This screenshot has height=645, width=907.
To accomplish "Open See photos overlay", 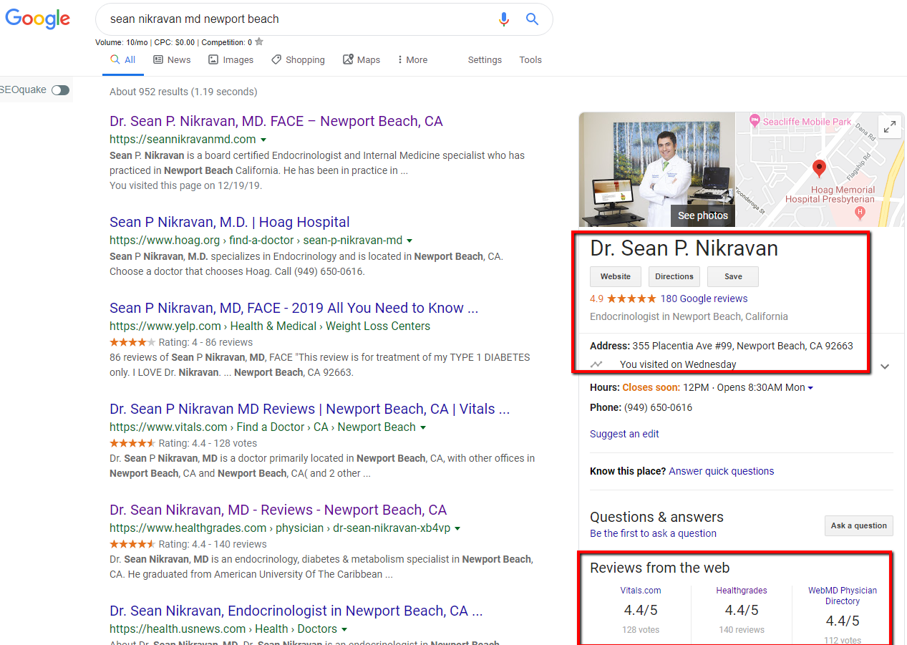I will pyautogui.click(x=702, y=215).
